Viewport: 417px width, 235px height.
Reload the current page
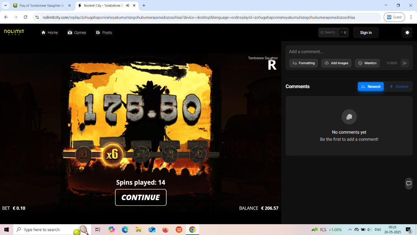[25, 17]
